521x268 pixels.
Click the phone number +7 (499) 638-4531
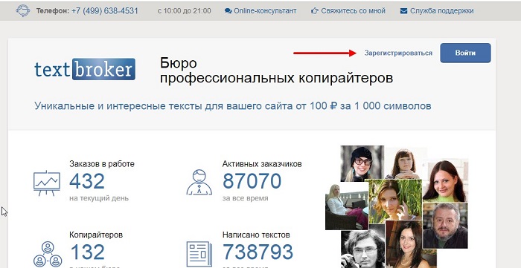(x=105, y=11)
